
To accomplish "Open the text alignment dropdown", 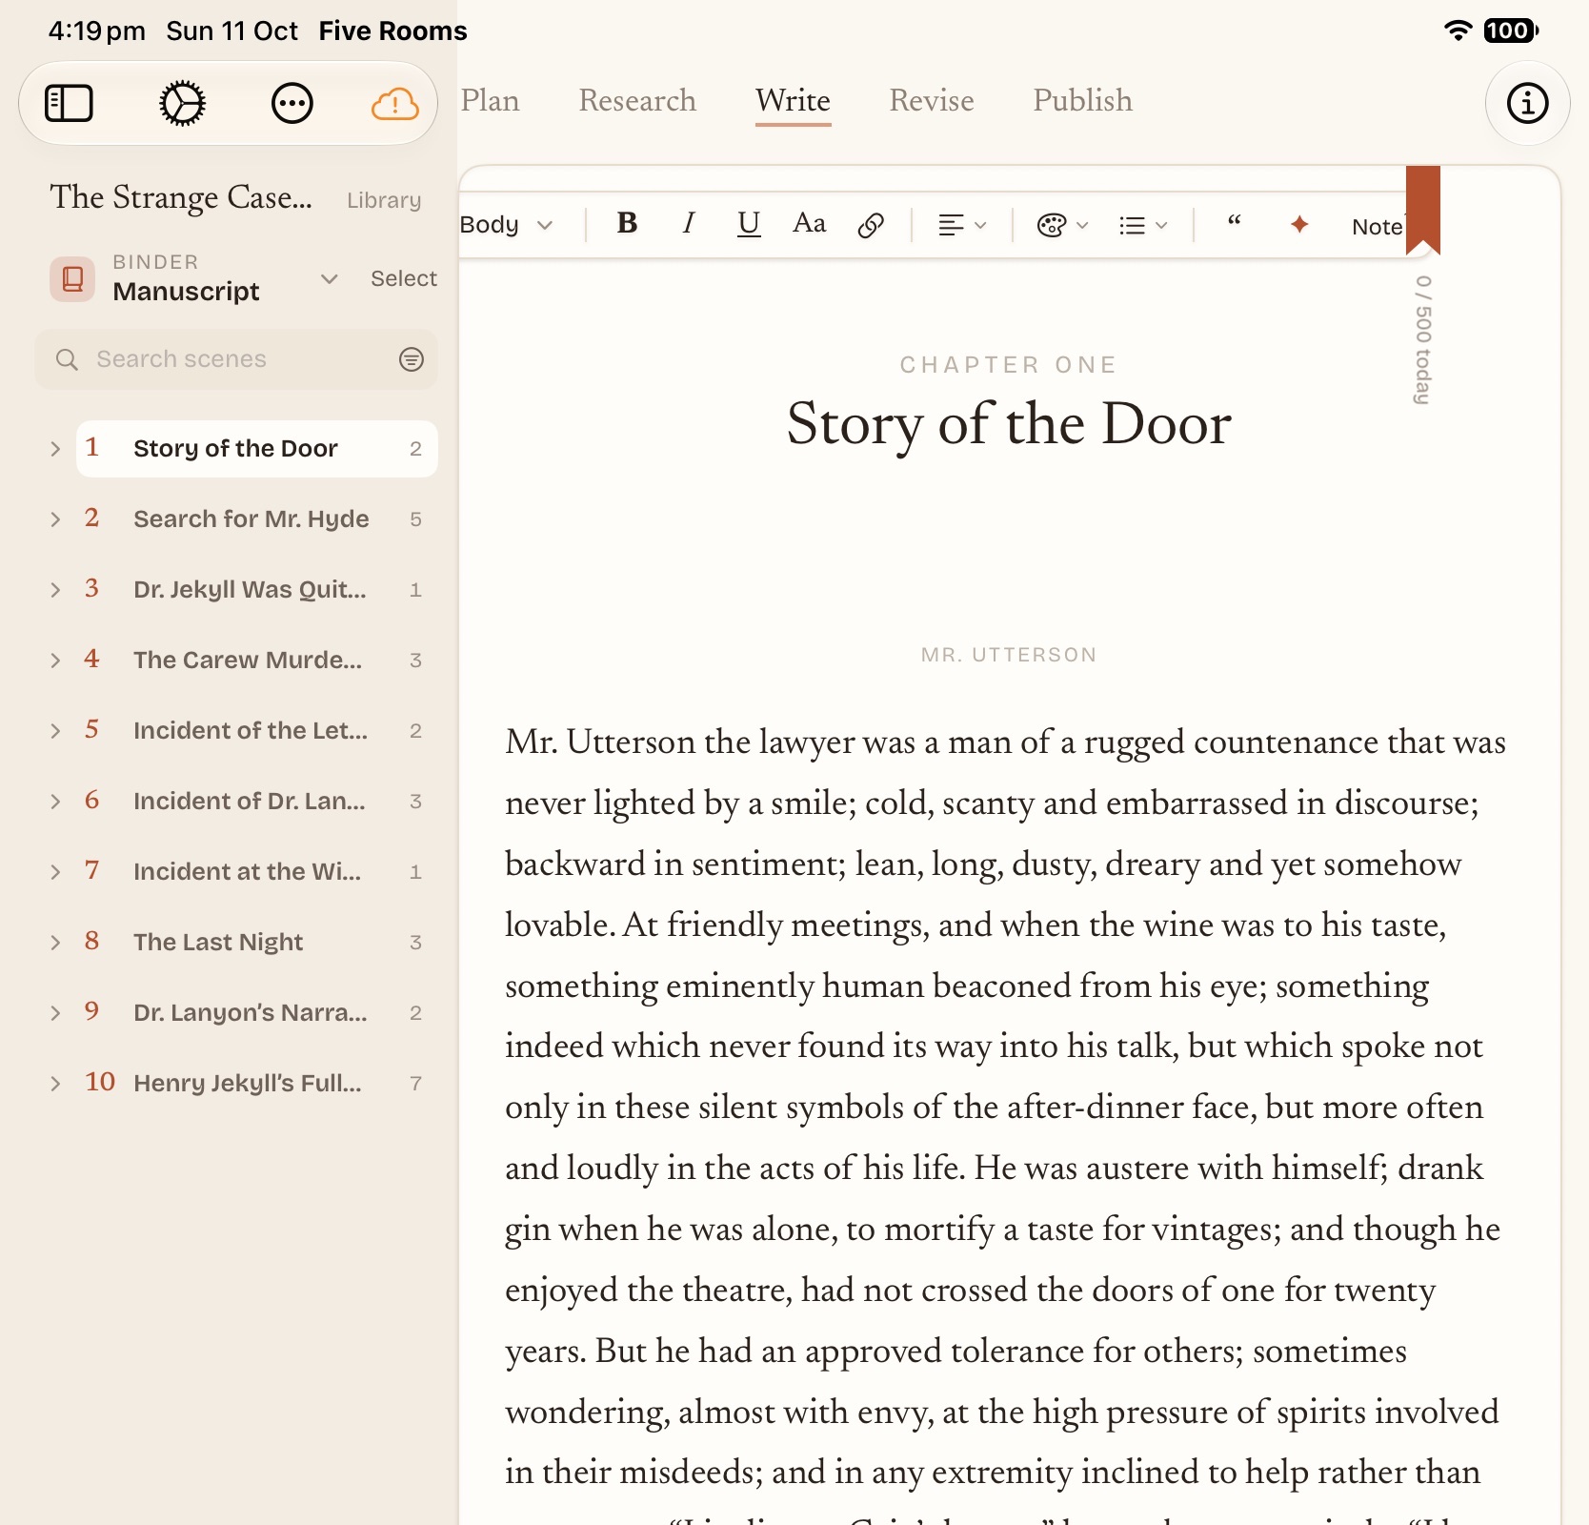I will pyautogui.click(x=962, y=225).
